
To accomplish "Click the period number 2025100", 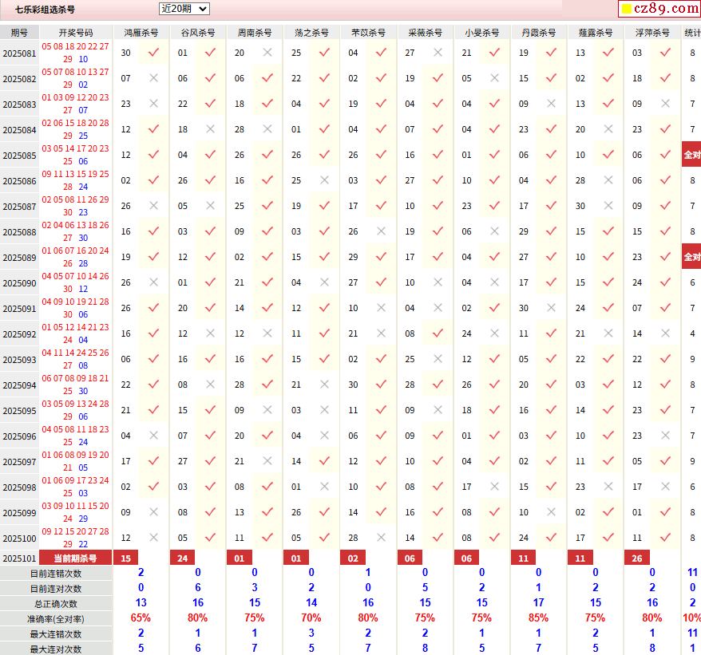I will click(19, 539).
